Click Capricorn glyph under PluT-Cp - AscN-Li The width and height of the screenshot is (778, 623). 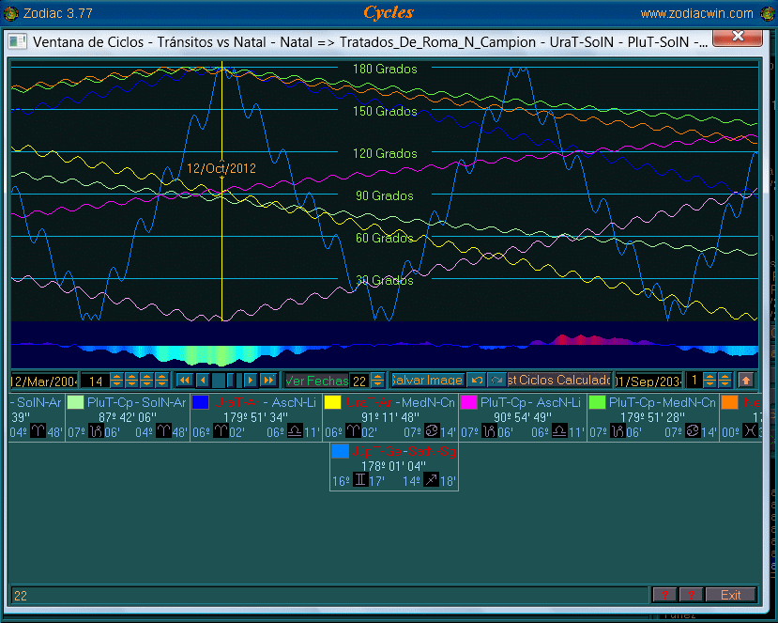pos(489,431)
